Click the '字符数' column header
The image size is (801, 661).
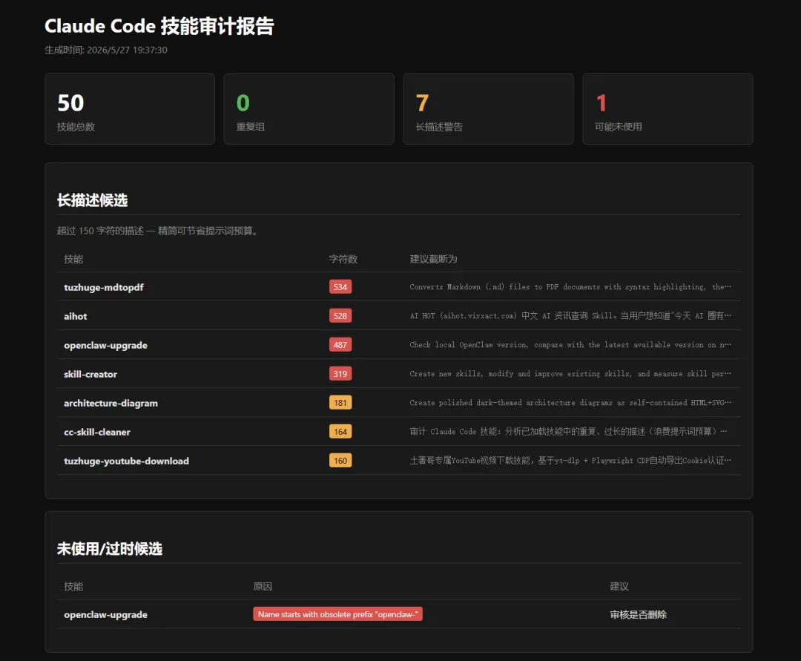(x=343, y=259)
